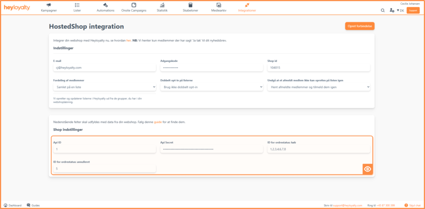Open the DK language selector
This screenshot has height=209, width=425.
(x=400, y=10)
